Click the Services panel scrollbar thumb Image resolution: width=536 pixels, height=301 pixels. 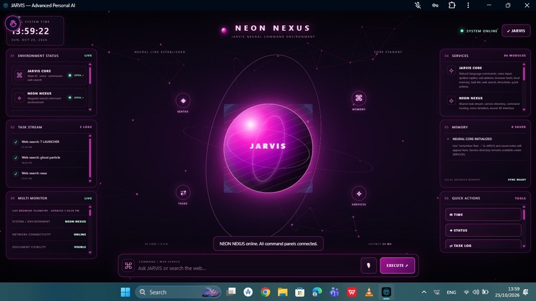pos(524,74)
